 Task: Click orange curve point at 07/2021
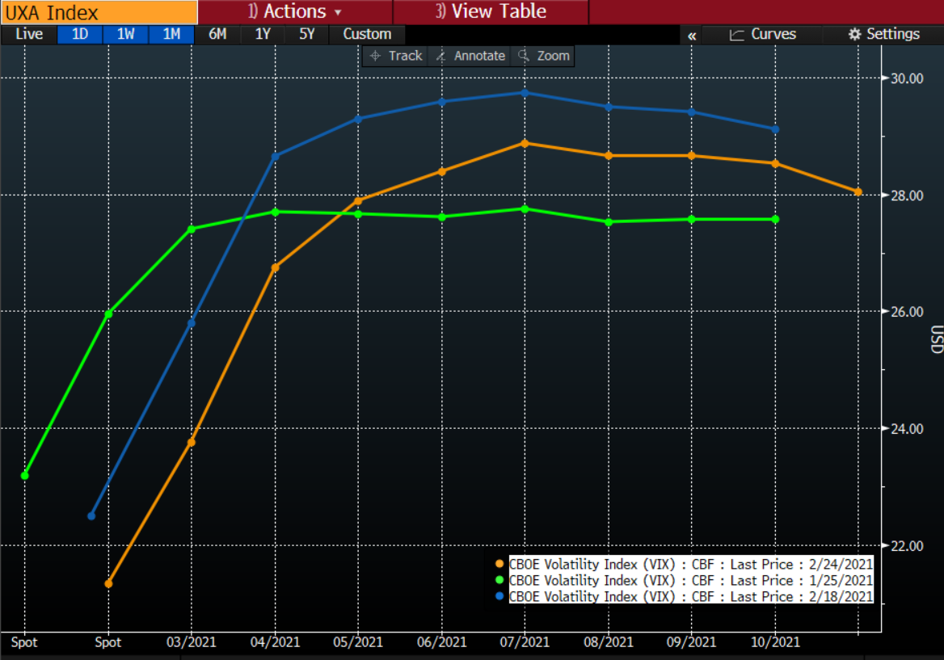click(525, 143)
